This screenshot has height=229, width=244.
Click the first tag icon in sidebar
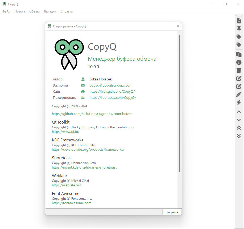pos(239,37)
